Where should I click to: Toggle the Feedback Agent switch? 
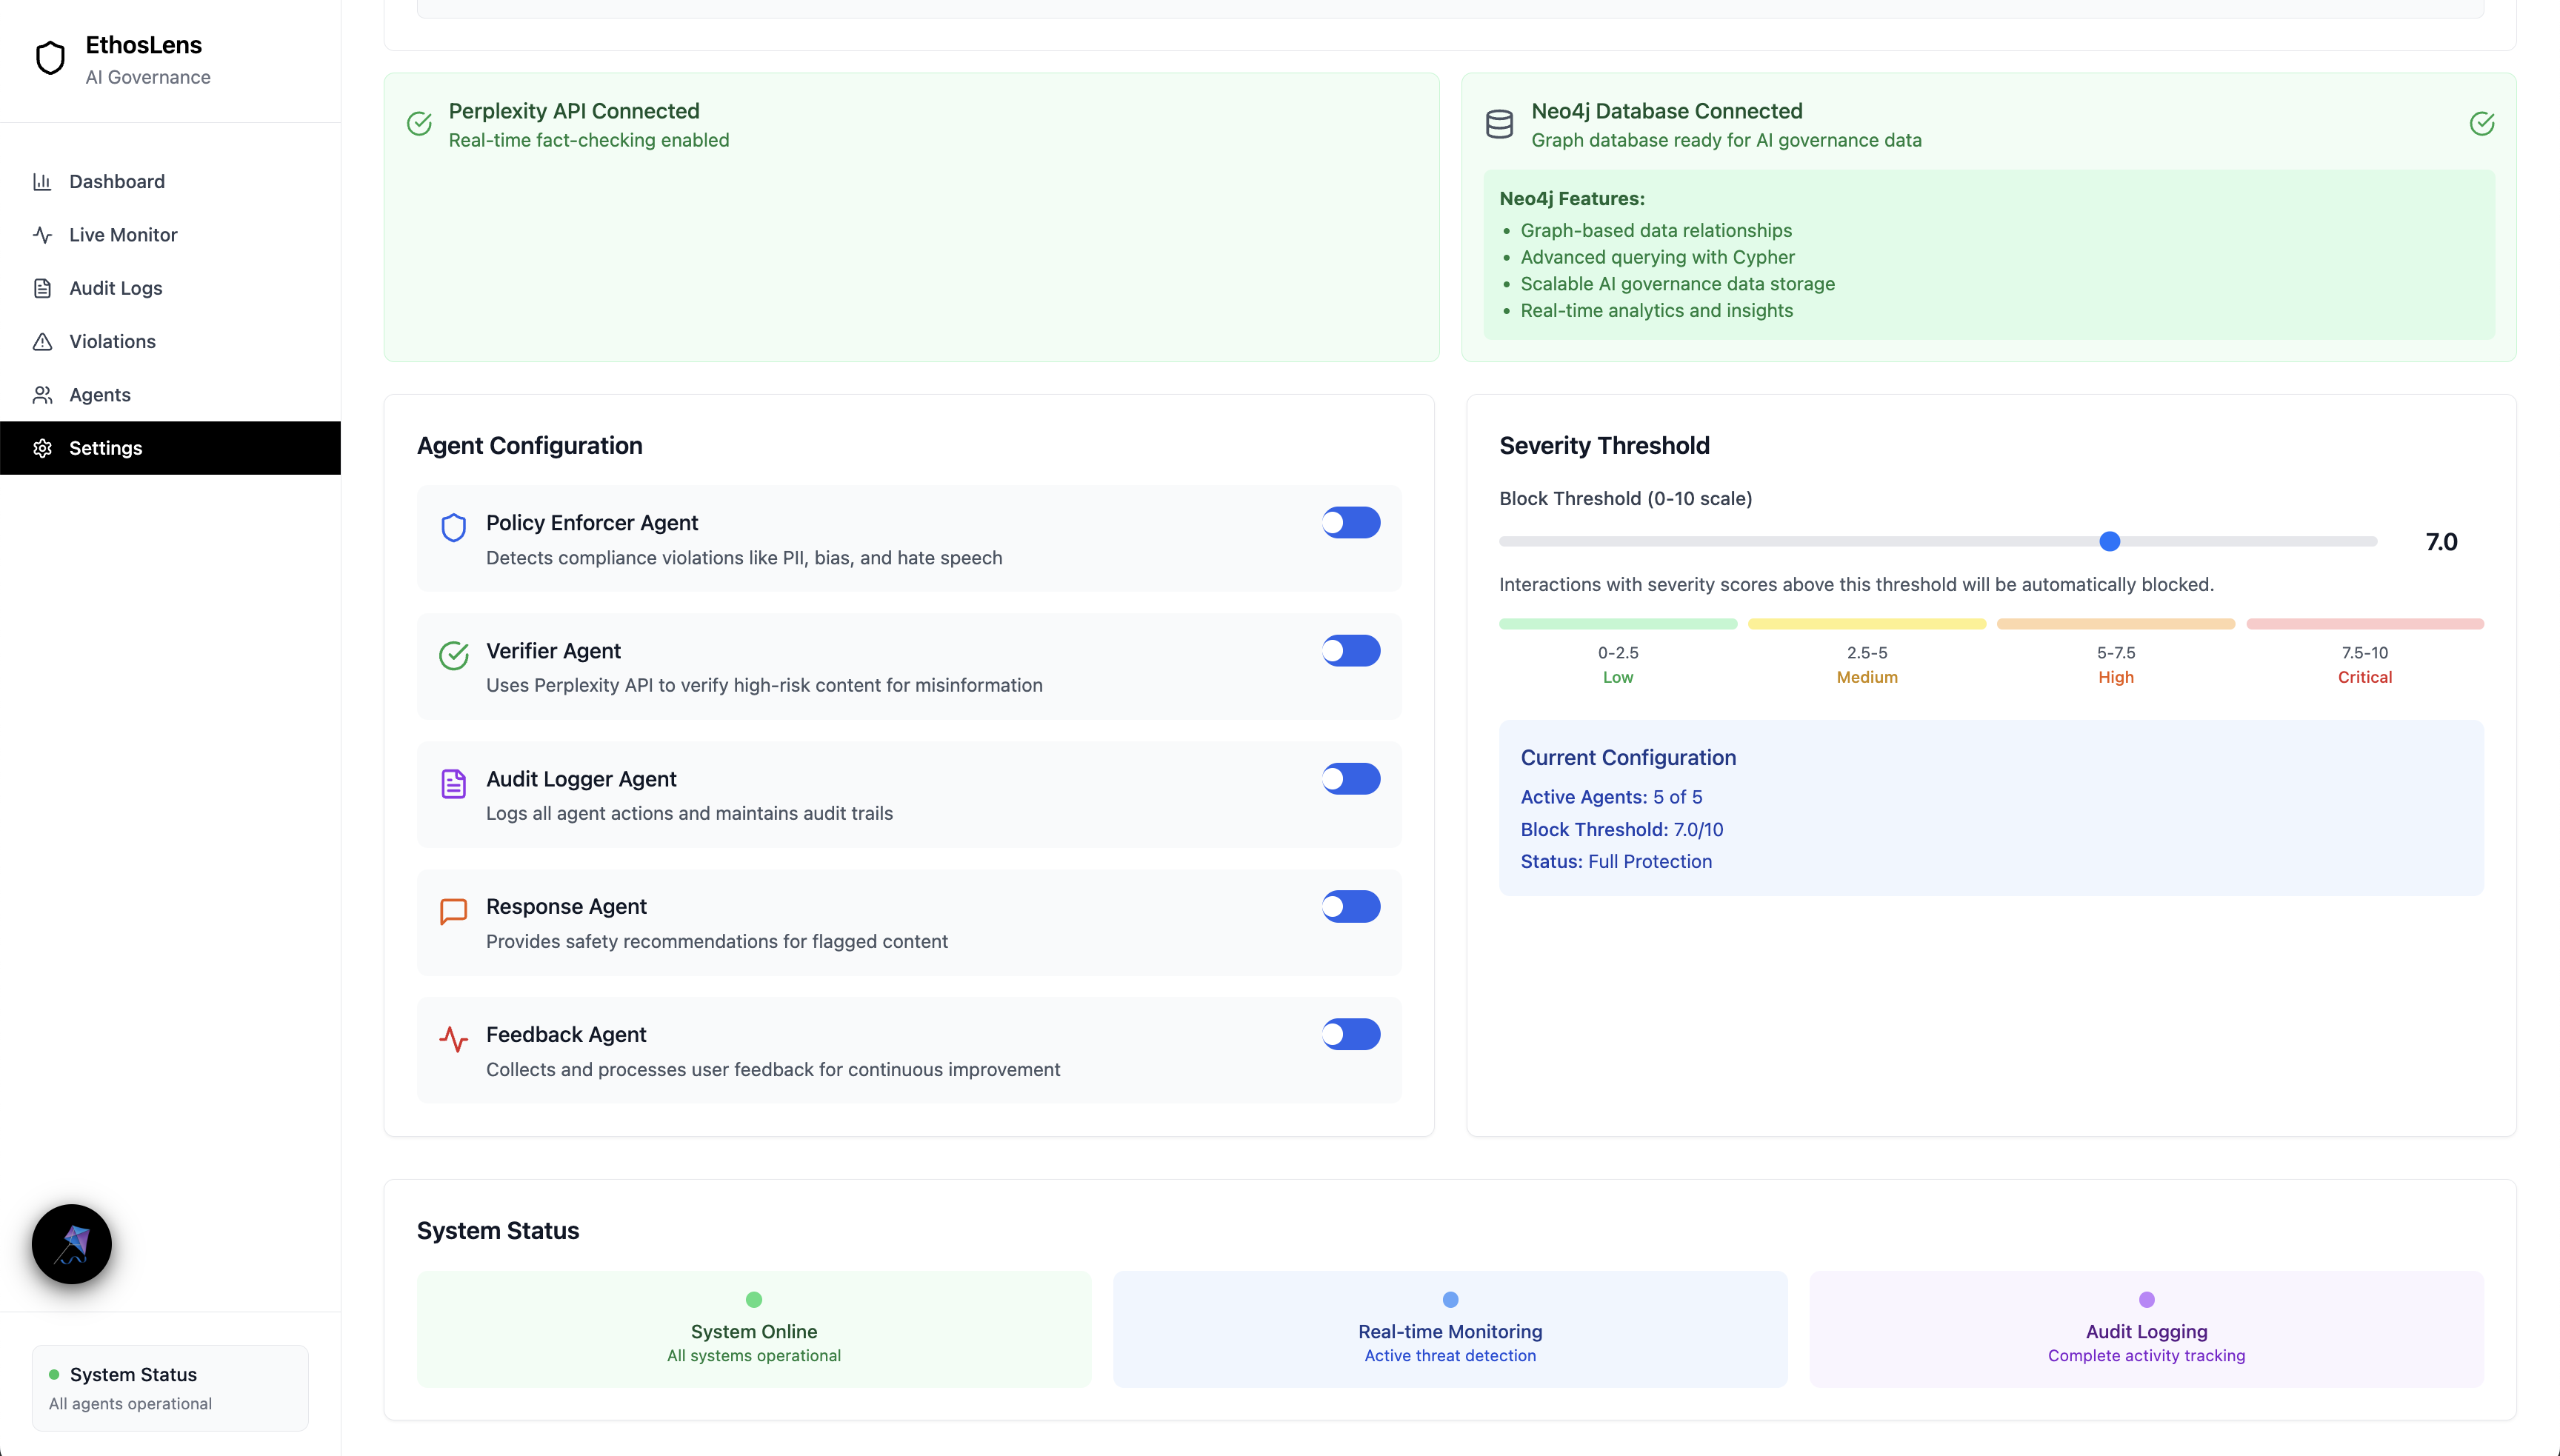click(x=1350, y=1034)
